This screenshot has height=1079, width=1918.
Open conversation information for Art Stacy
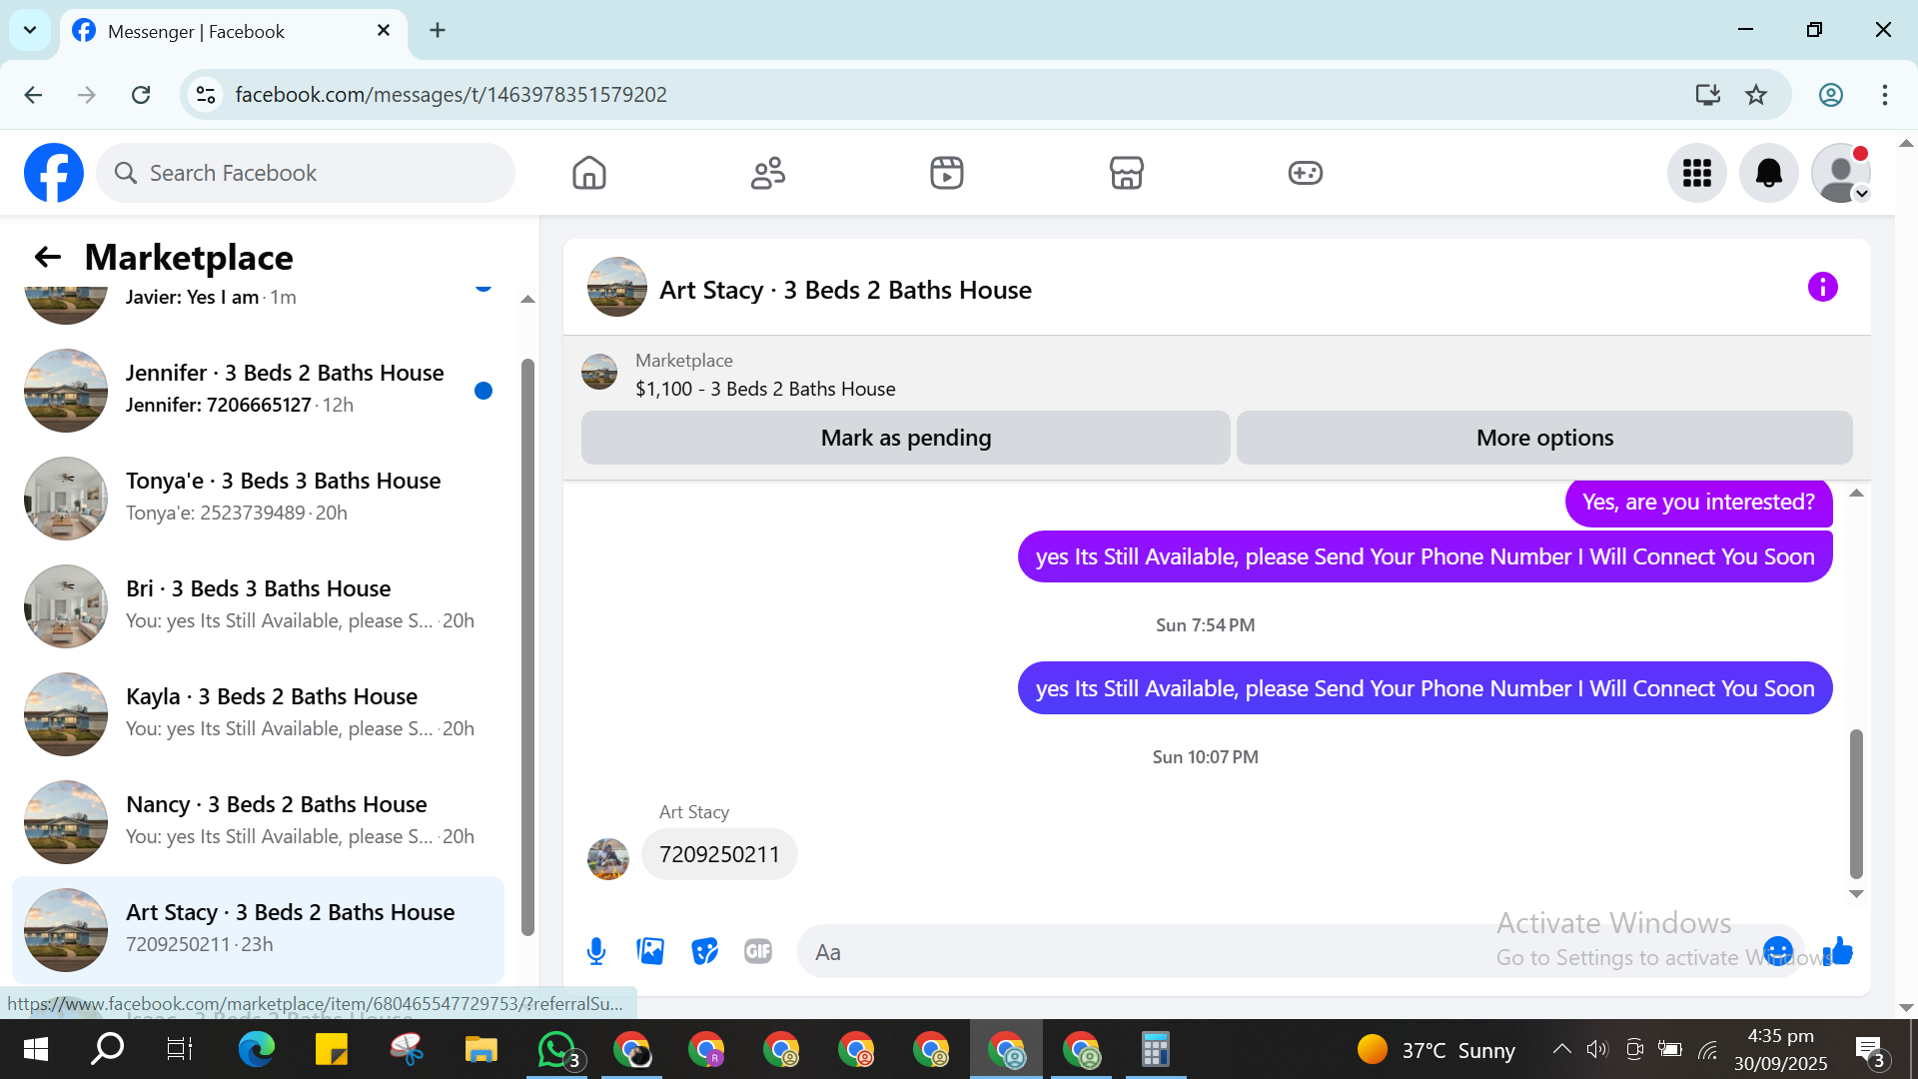pyautogui.click(x=1823, y=288)
